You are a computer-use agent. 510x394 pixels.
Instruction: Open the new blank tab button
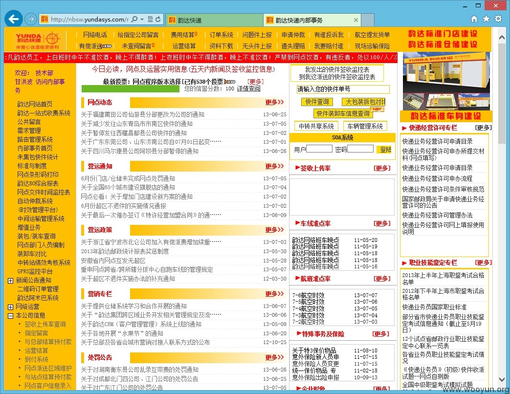point(368,20)
